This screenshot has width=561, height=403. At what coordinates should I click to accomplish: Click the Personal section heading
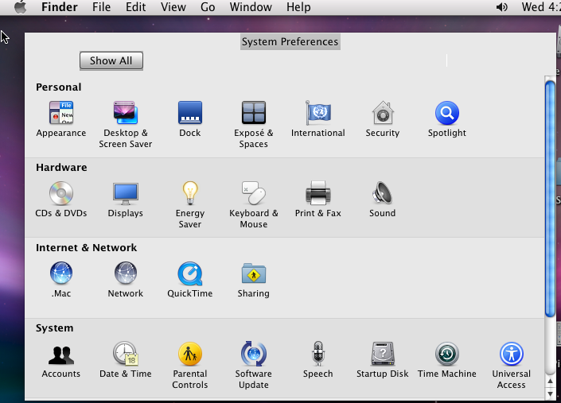(58, 87)
